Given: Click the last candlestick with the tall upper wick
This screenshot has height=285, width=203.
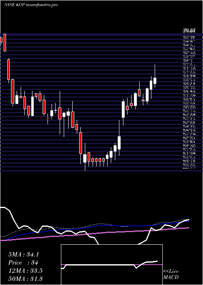Looking at the screenshot, I should 155,76.
